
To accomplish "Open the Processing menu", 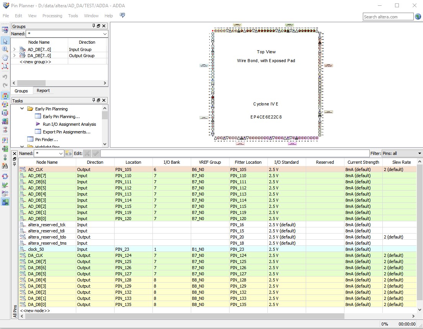I will 52,16.
